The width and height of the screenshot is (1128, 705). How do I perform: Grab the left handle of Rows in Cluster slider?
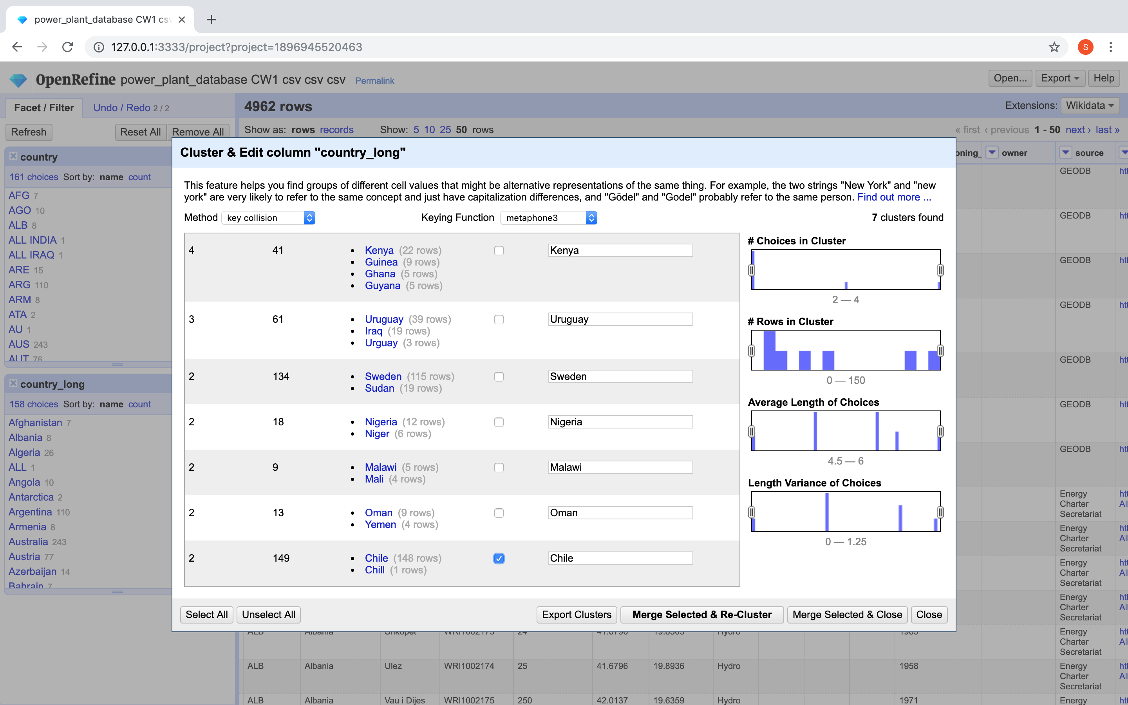coord(751,351)
